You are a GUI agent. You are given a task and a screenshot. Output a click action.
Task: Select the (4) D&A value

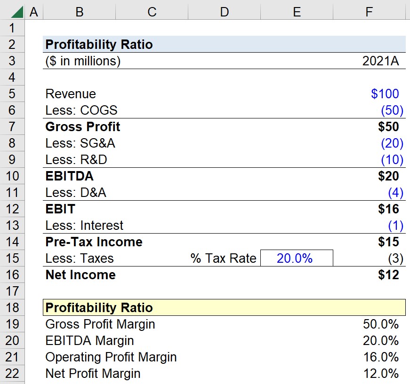pyautogui.click(x=395, y=192)
